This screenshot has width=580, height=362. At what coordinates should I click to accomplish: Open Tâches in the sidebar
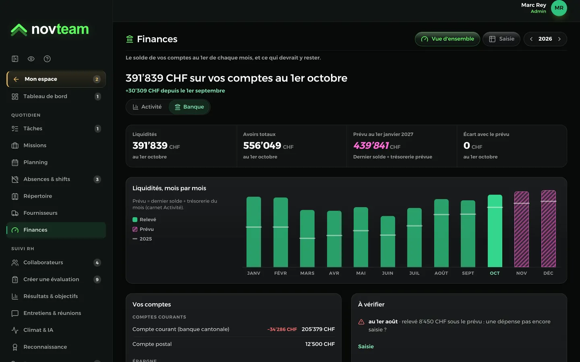(56, 129)
